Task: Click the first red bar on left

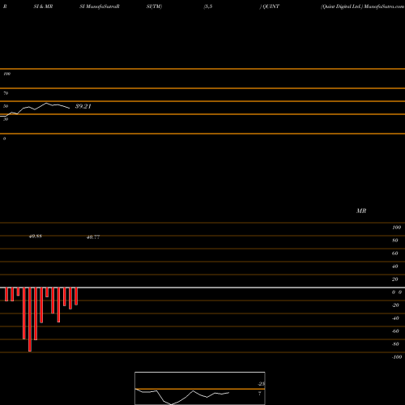Action: [x=6, y=294]
